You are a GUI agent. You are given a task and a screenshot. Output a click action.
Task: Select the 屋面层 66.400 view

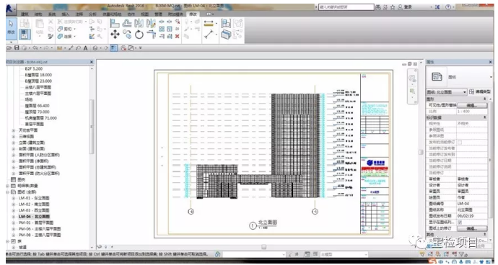click(x=37, y=106)
